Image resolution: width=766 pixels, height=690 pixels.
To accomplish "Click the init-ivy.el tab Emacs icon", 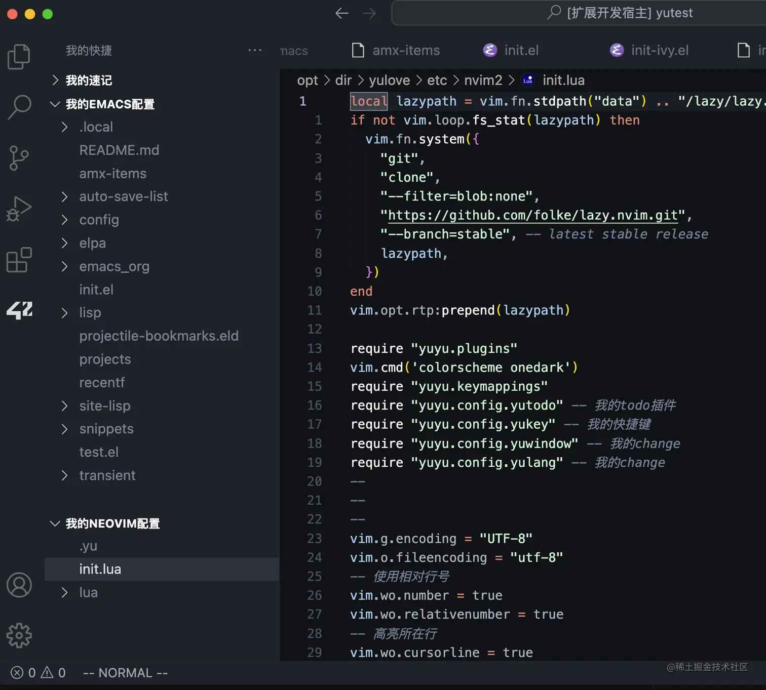I will coord(617,50).
